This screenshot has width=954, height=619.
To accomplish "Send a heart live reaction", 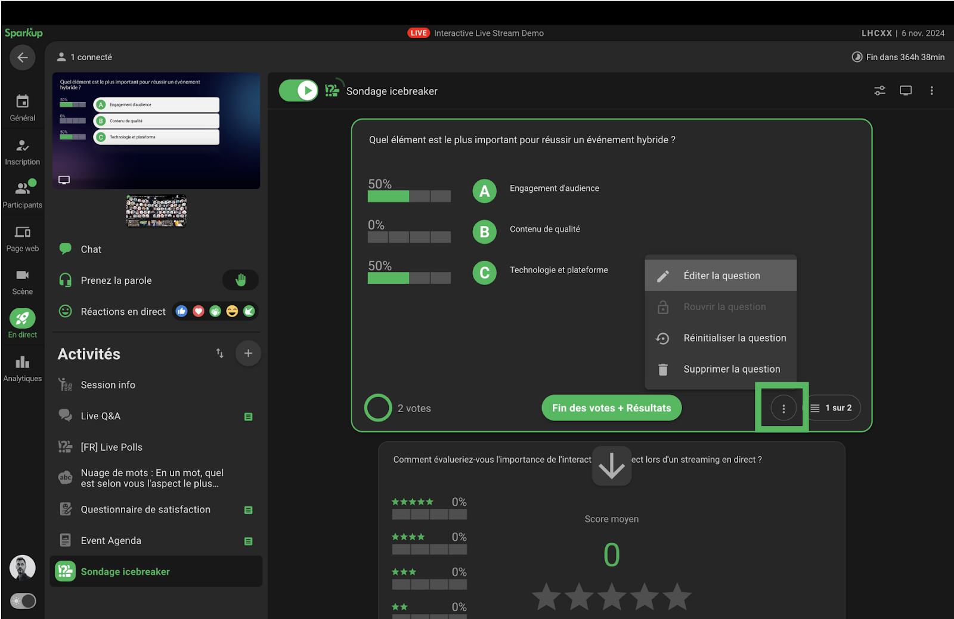I will [x=199, y=311].
